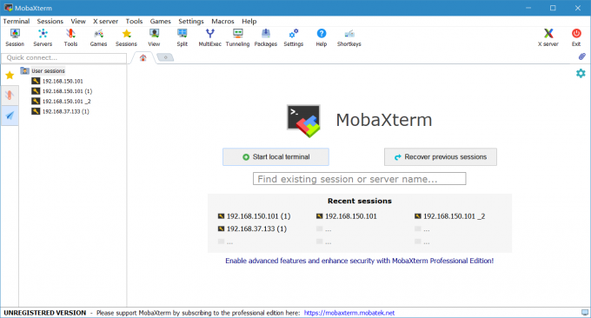Click the red Exit toolbar icon
Viewport: 591px width, 318px height.
point(576,37)
